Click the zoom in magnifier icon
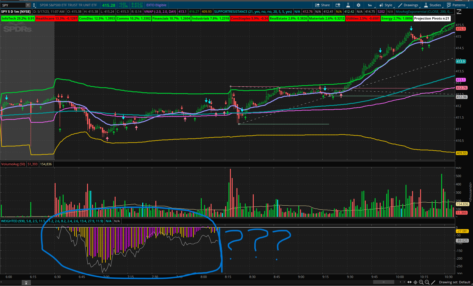This screenshot has width=473, height=286. [x=421, y=282]
